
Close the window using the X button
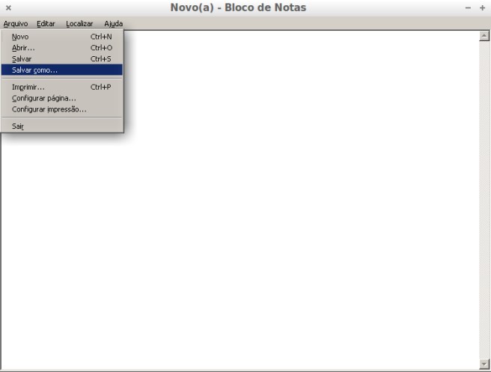coord(8,7)
